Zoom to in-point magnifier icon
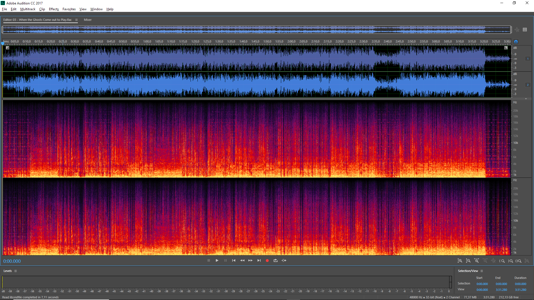The width and height of the screenshot is (534, 300). point(502,261)
